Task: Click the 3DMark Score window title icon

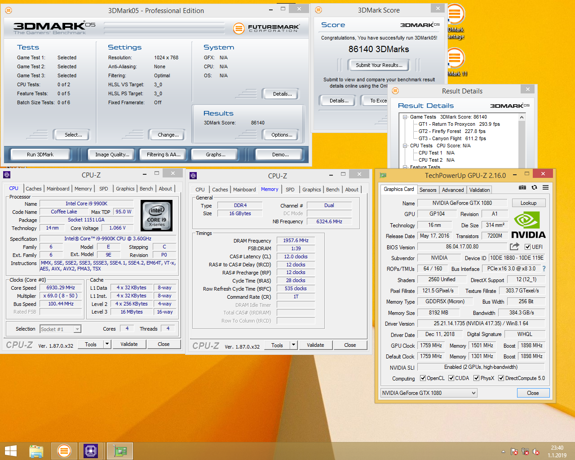Action: (x=318, y=10)
